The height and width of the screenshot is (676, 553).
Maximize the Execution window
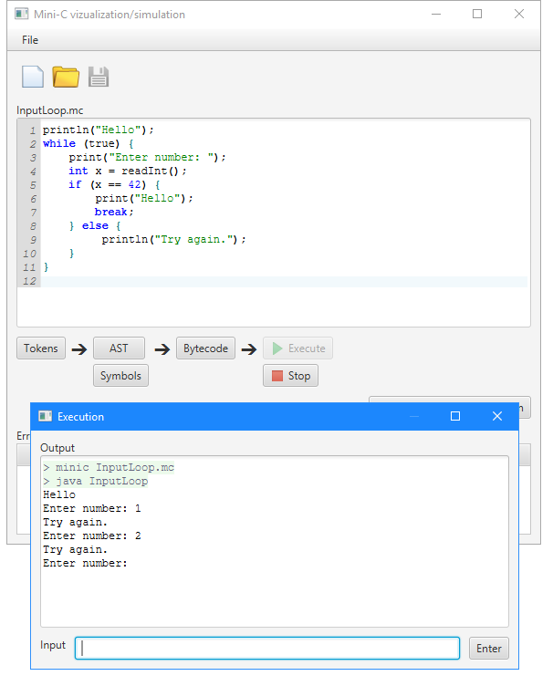coord(455,417)
